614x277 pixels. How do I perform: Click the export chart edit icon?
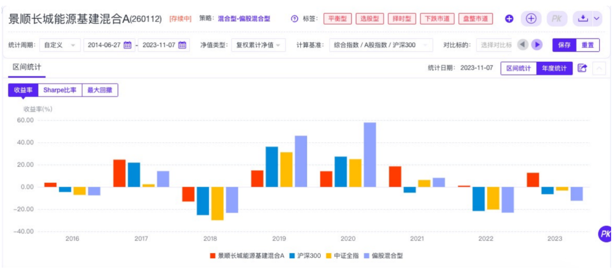click(582, 68)
